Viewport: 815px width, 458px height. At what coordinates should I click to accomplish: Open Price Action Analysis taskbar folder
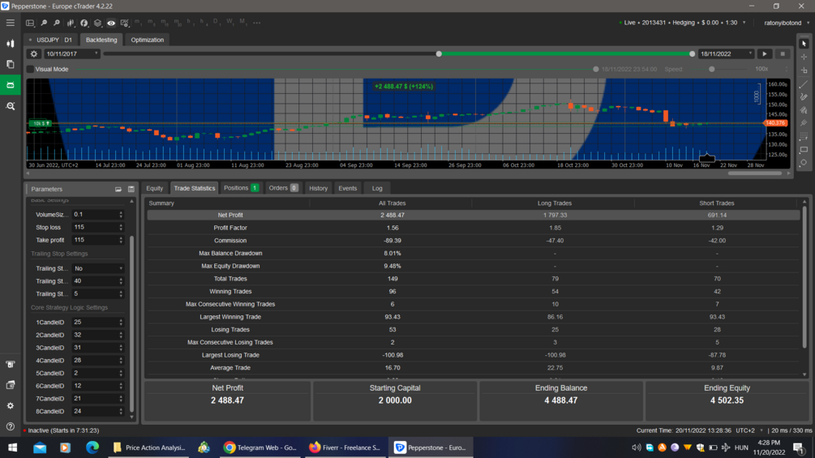148,447
